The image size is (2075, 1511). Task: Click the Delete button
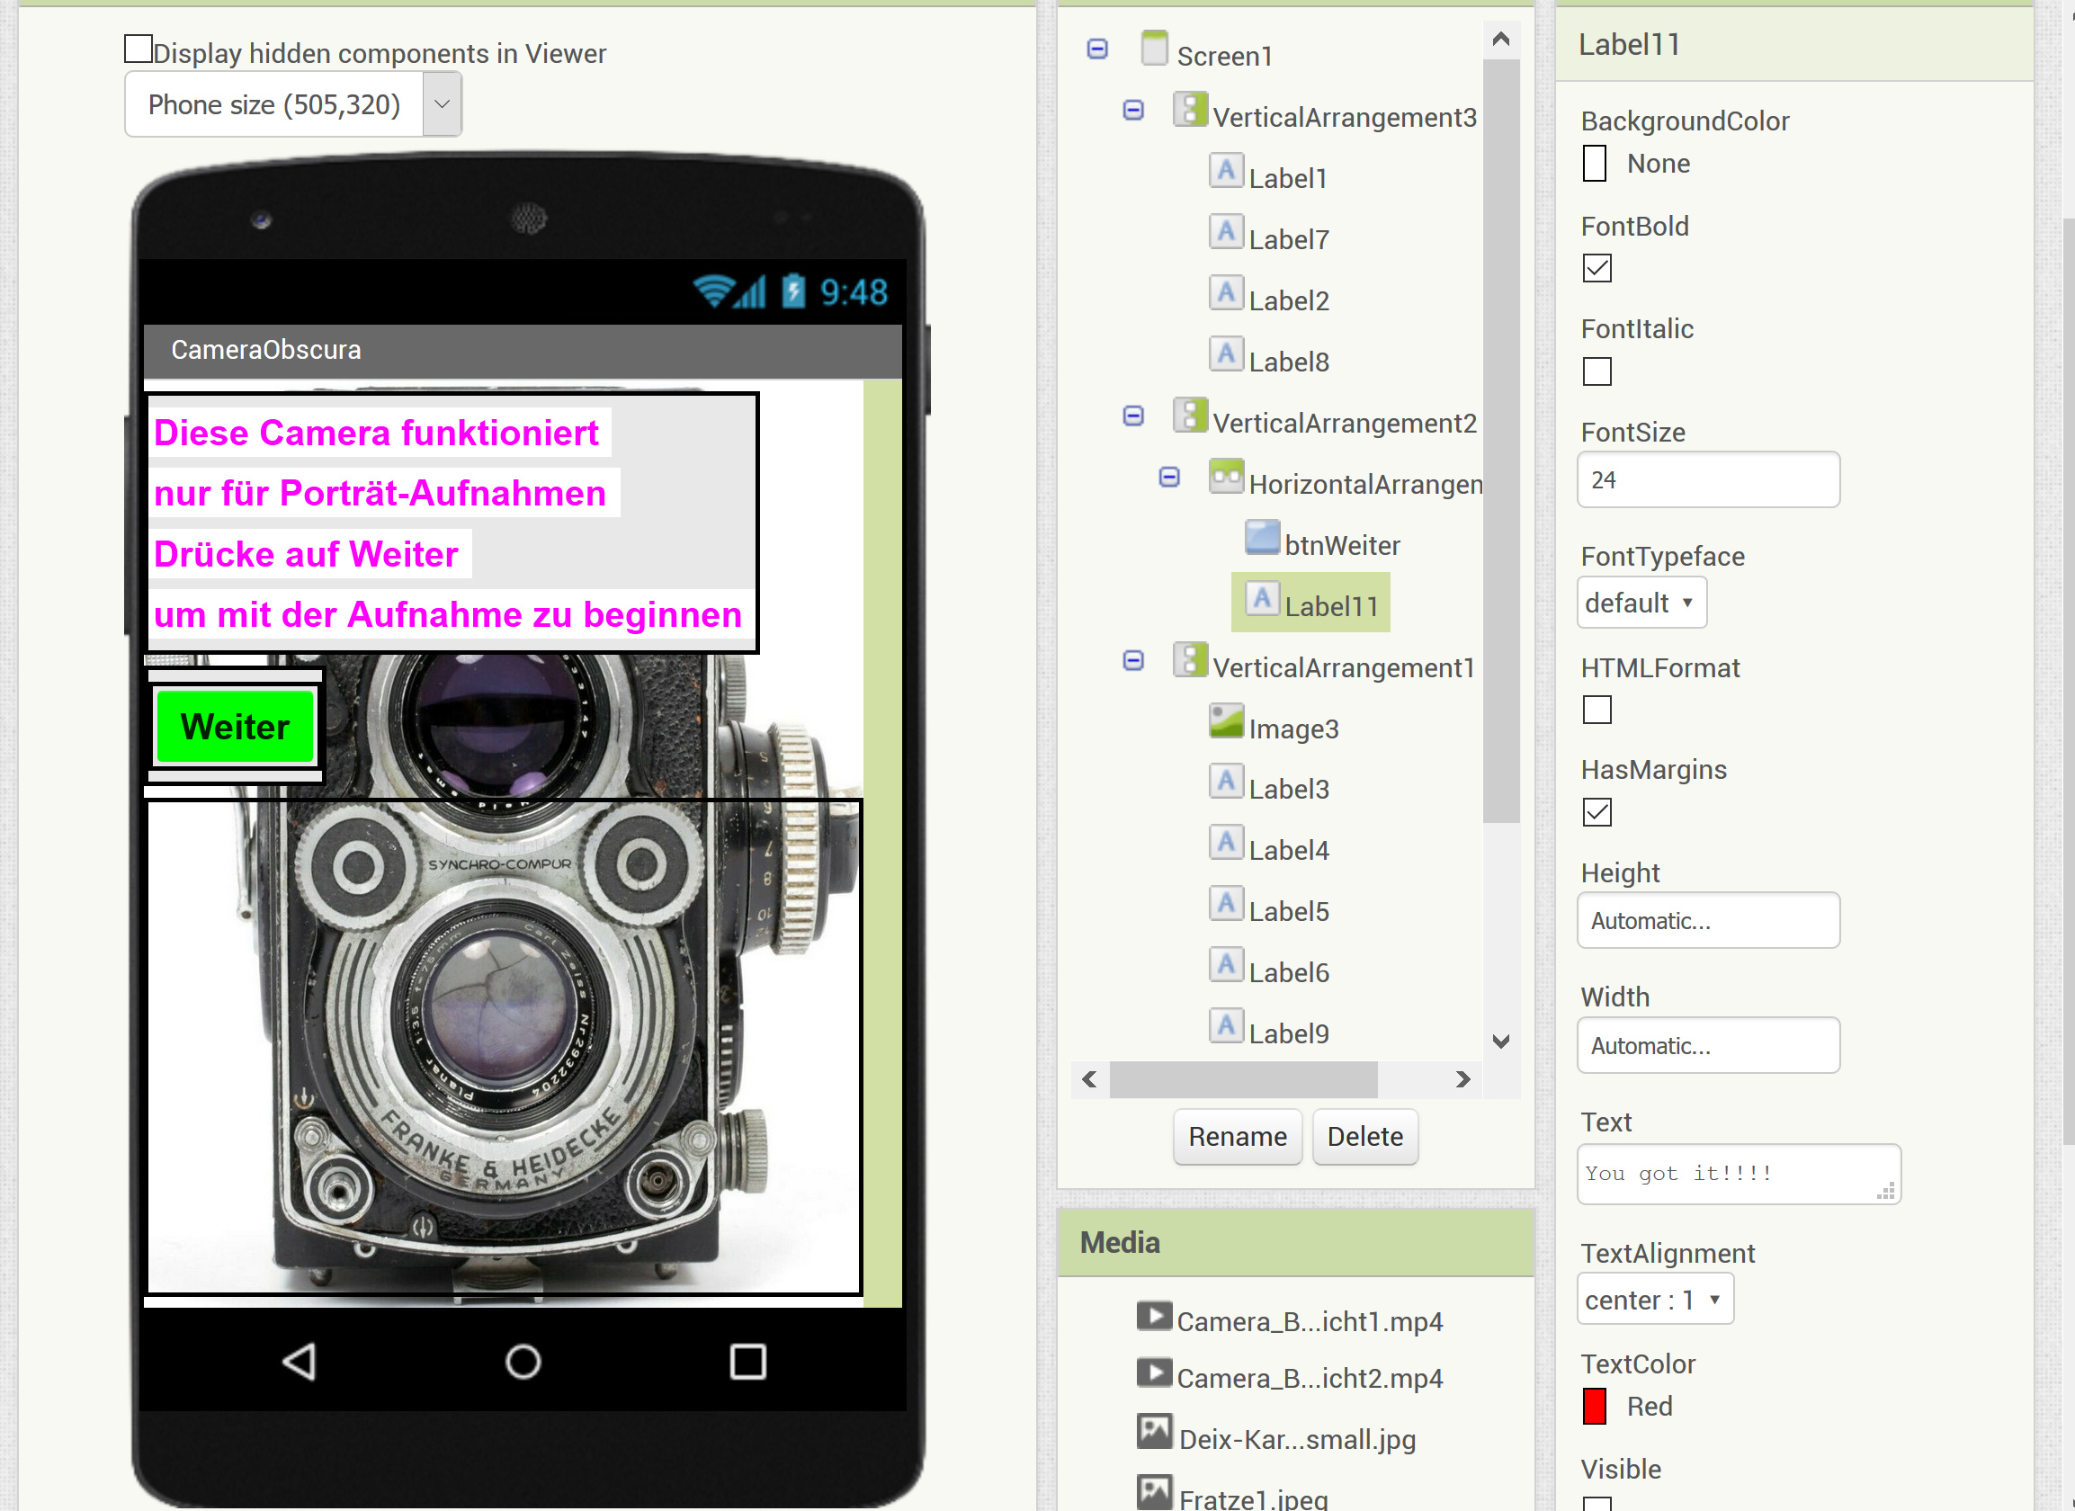click(x=1364, y=1136)
